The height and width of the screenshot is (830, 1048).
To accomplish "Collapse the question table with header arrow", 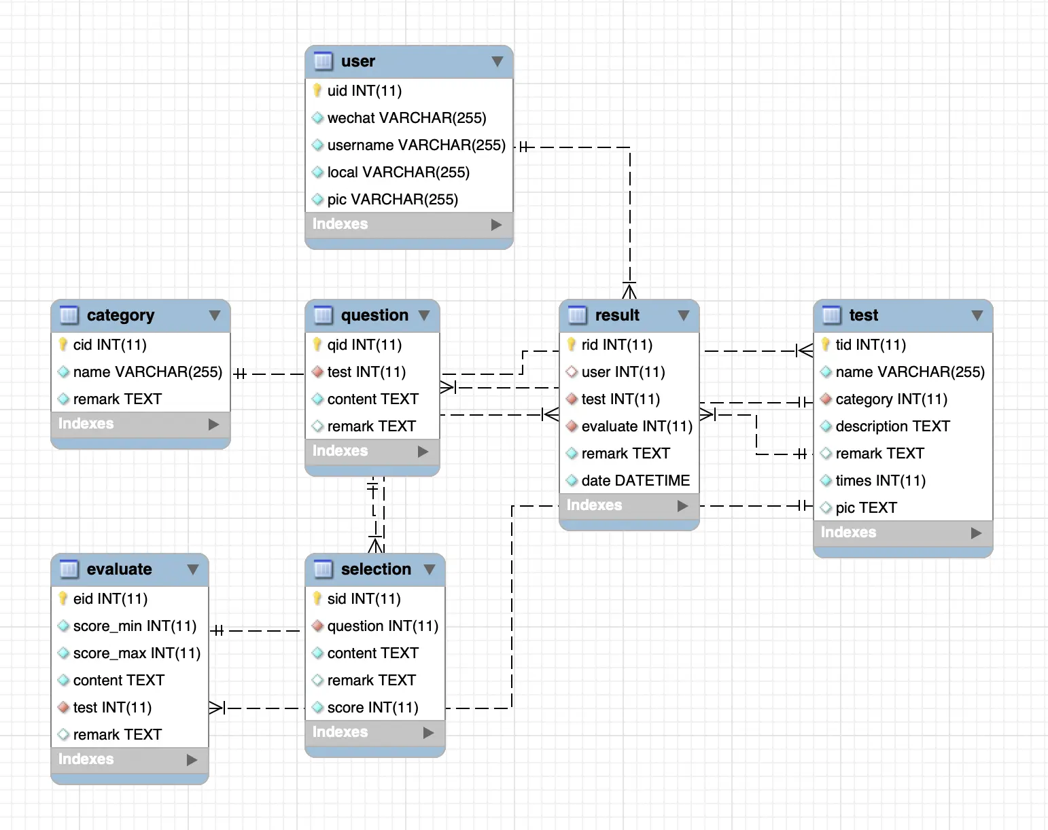I will coord(424,315).
